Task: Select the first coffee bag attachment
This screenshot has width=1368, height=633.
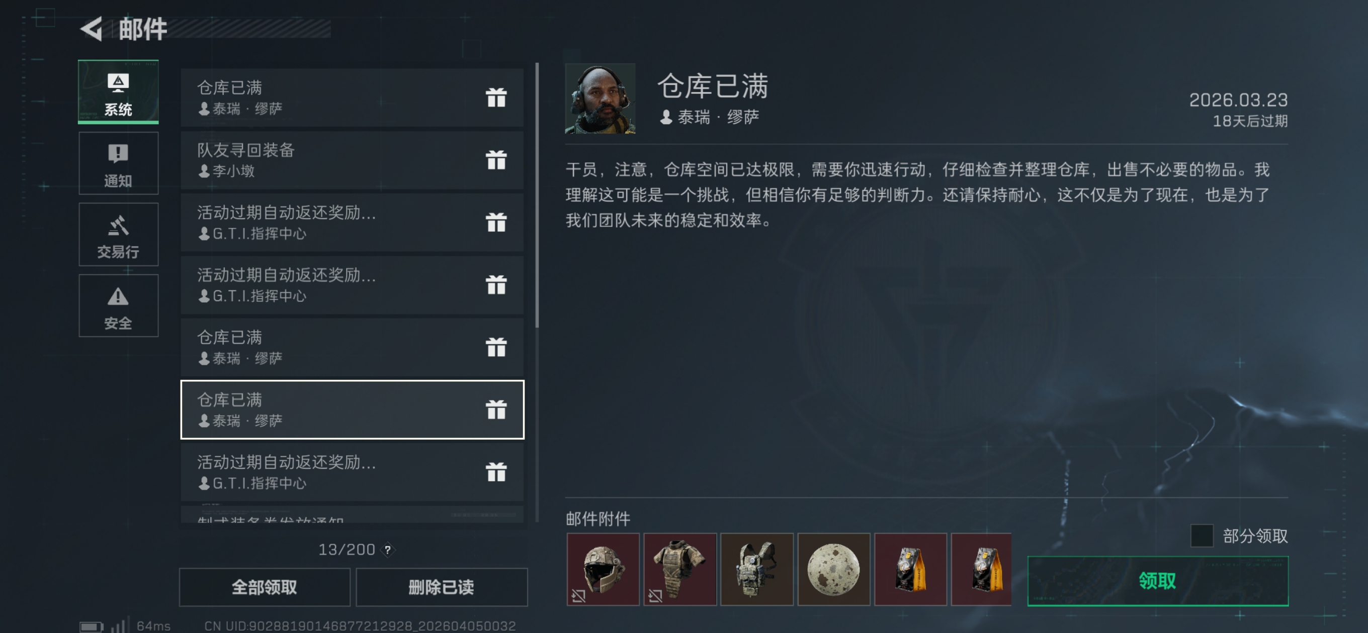Action: tap(911, 569)
